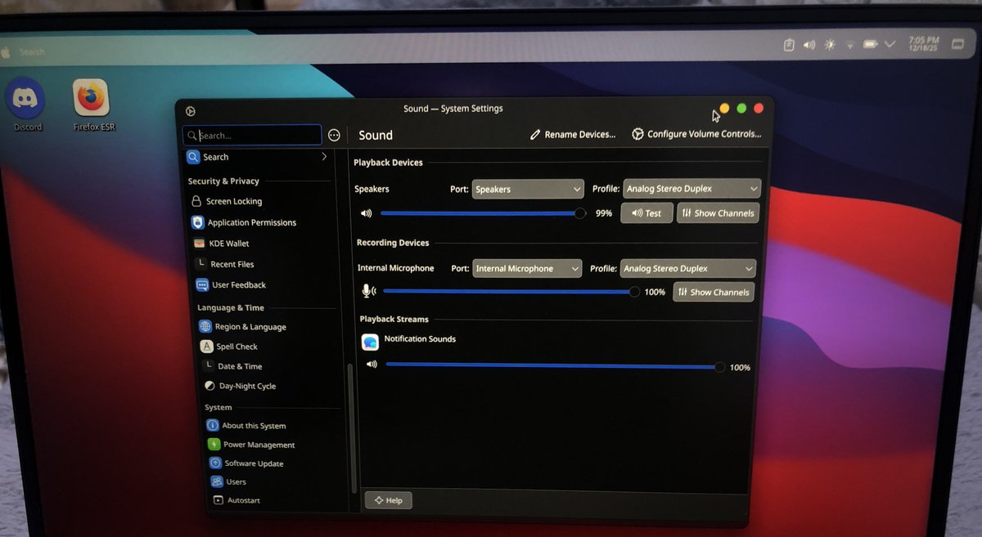Click the settings search input field
The width and height of the screenshot is (982, 537).
(252, 135)
